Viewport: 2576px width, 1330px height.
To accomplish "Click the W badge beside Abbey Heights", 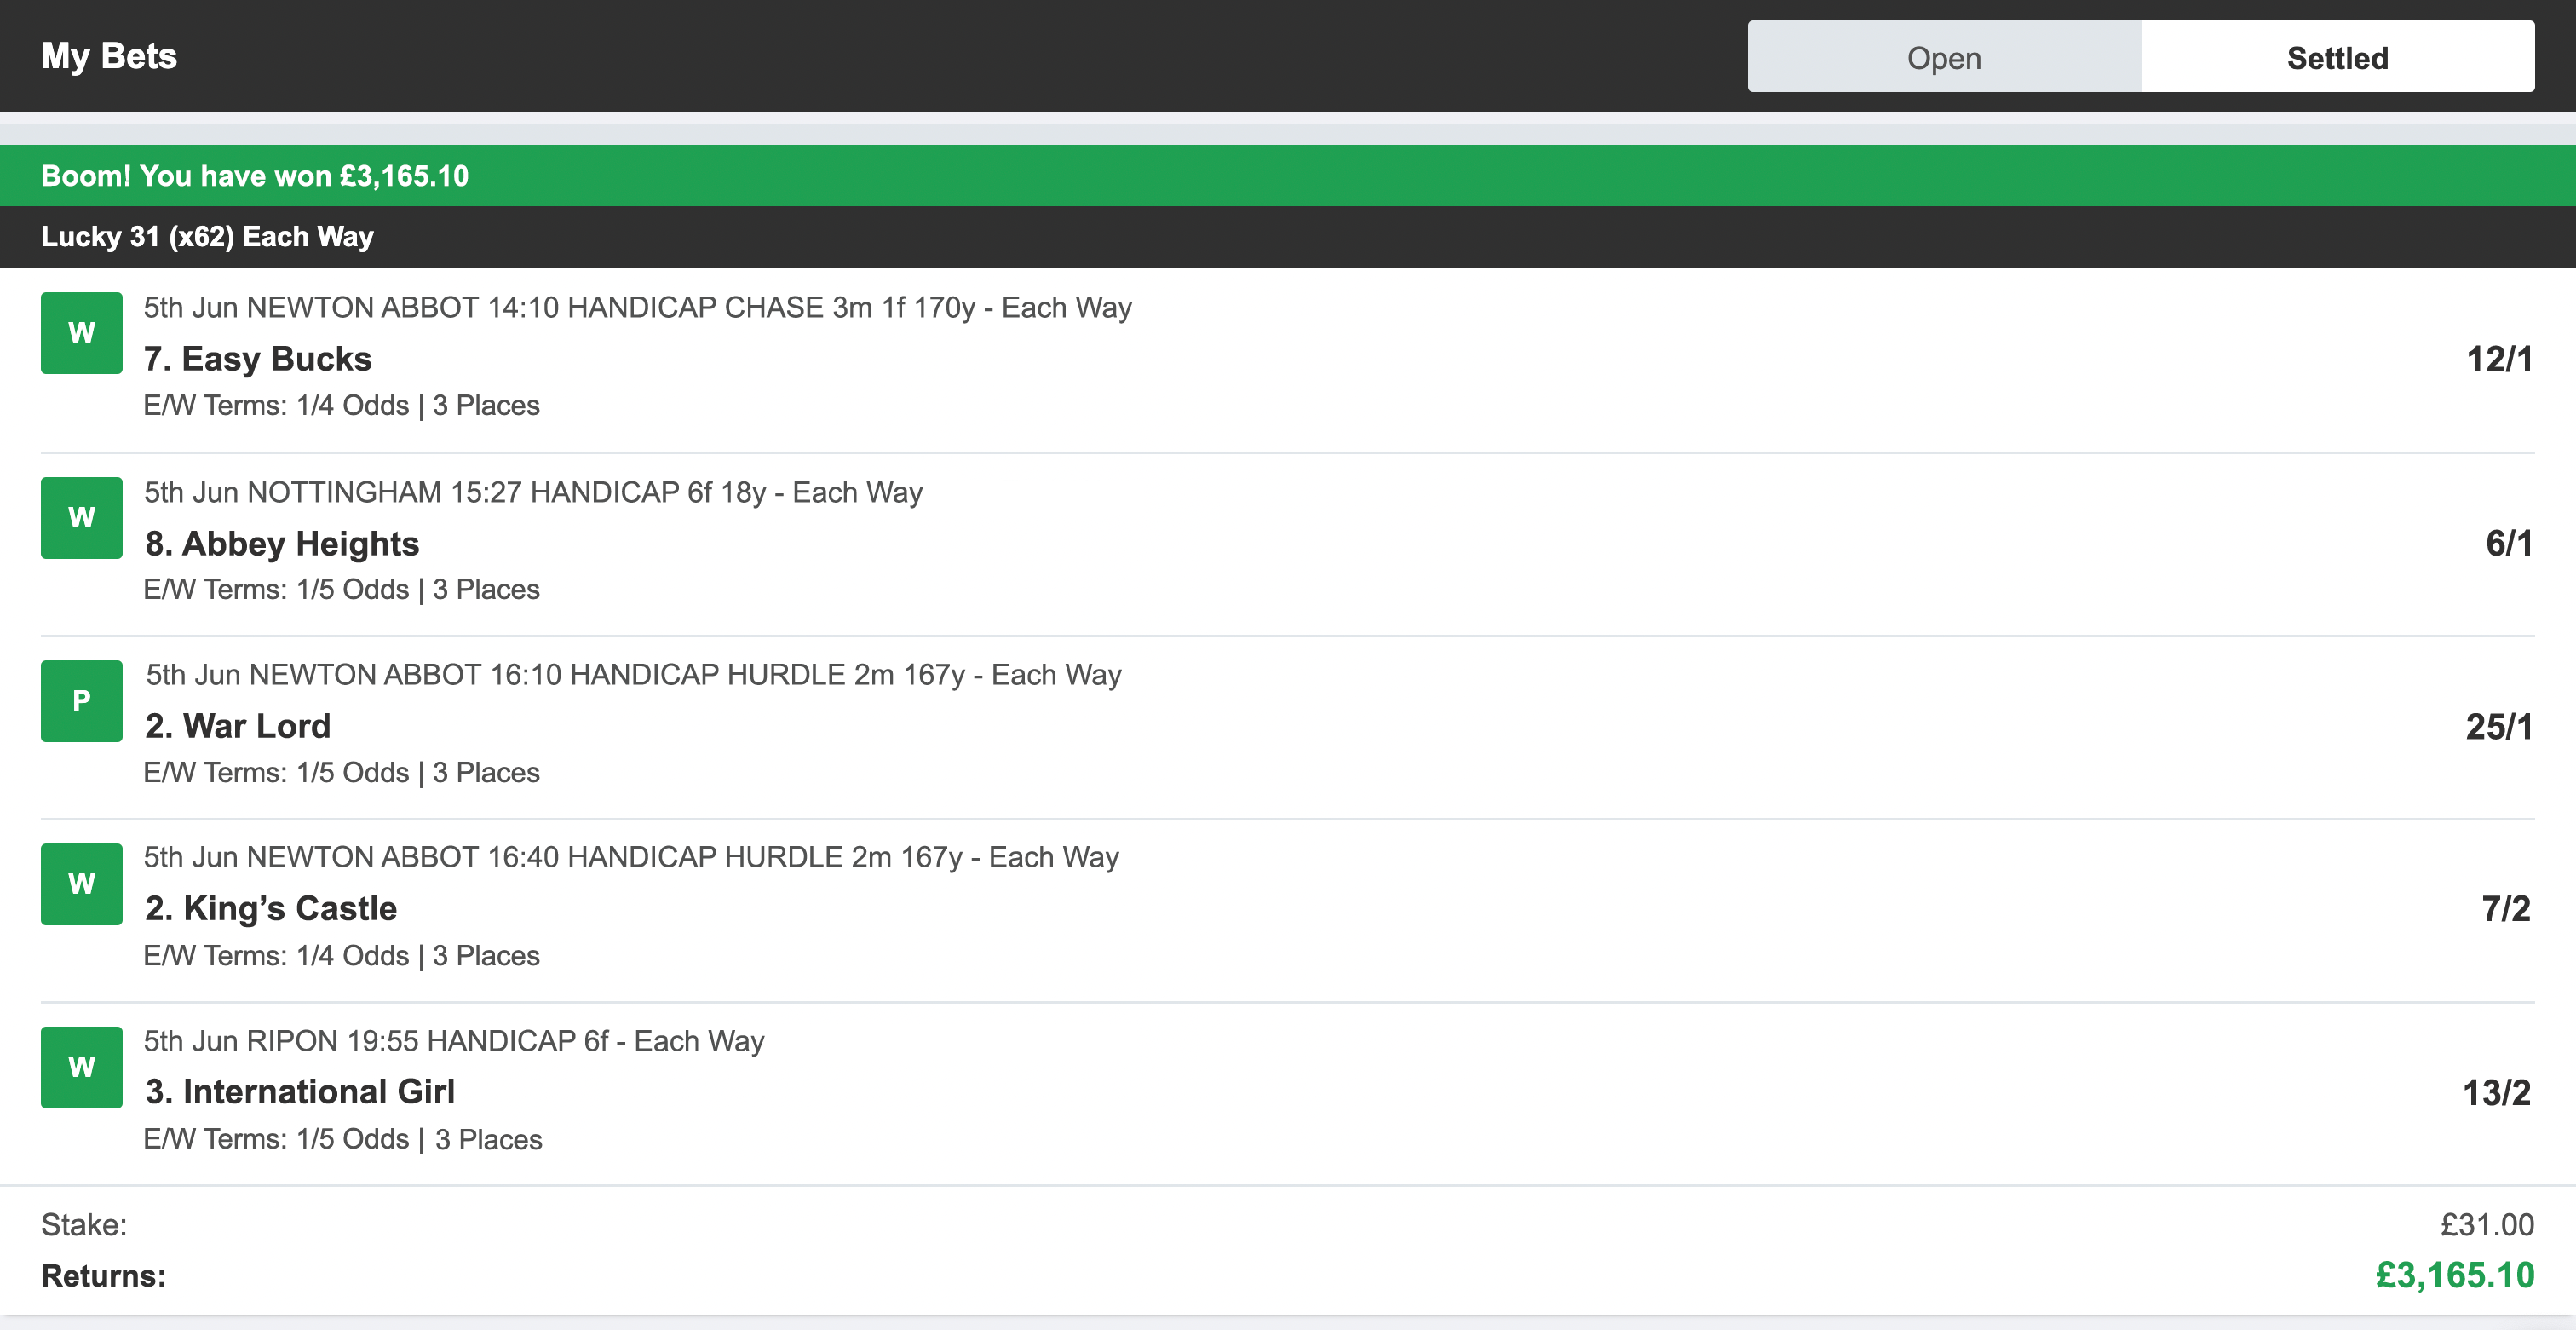I will (80, 516).
